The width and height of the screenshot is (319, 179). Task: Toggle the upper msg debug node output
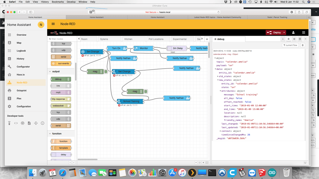[106, 71]
